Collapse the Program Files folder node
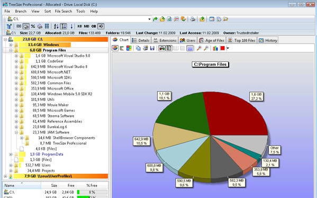The height and width of the screenshot is (198, 317). pos(11,50)
